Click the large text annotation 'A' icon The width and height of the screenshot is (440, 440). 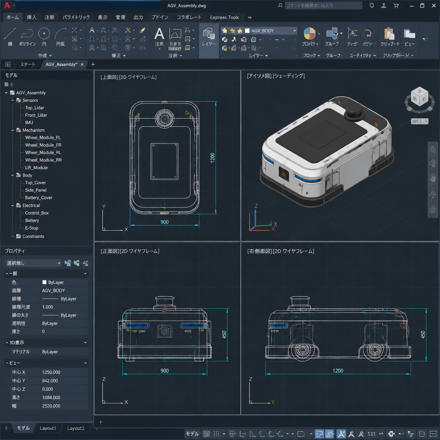[x=159, y=34]
